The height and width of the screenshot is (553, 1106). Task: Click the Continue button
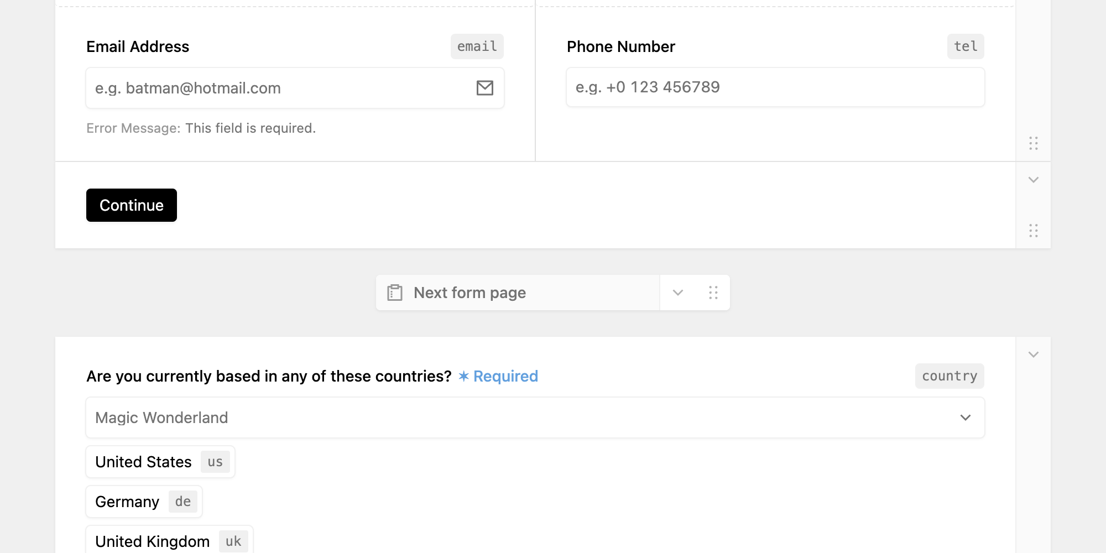click(132, 205)
